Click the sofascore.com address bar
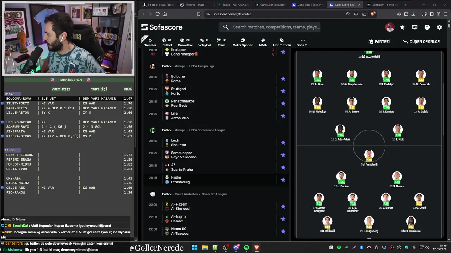This screenshot has height=253, width=451. 275,14
